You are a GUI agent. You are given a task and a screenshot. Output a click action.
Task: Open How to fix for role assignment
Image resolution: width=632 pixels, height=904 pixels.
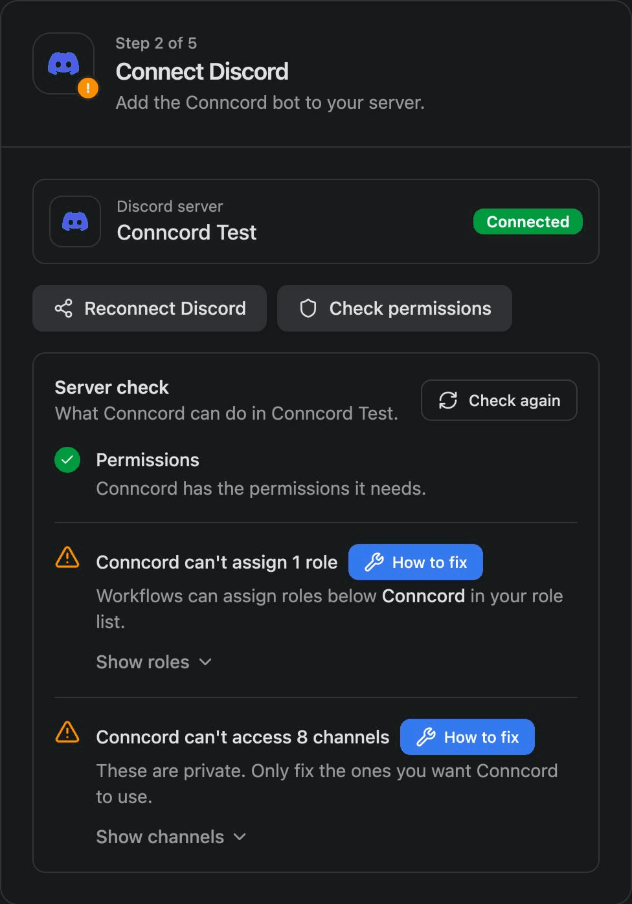click(x=416, y=562)
